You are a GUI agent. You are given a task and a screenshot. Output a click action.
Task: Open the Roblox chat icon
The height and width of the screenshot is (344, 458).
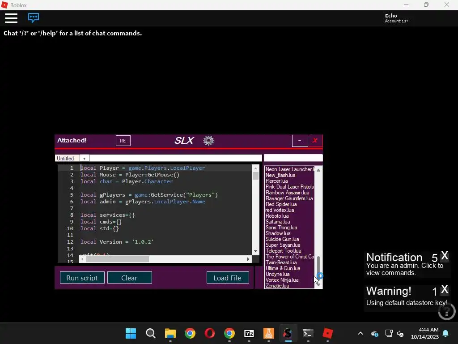[33, 18]
